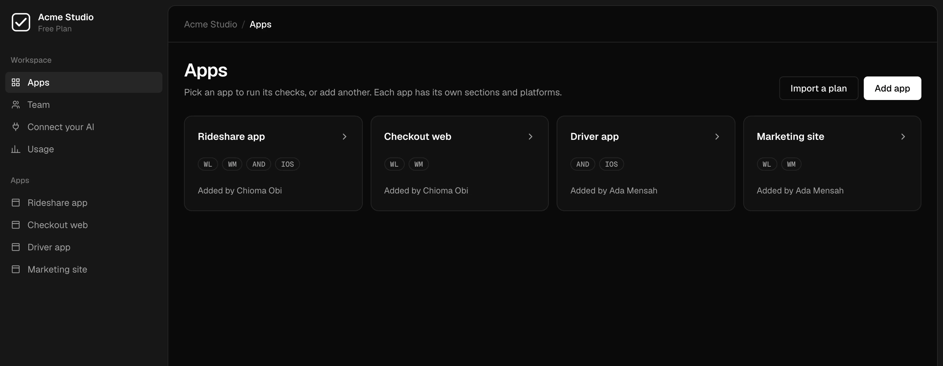Click the WM tag on Checkout web card

pyautogui.click(x=418, y=164)
